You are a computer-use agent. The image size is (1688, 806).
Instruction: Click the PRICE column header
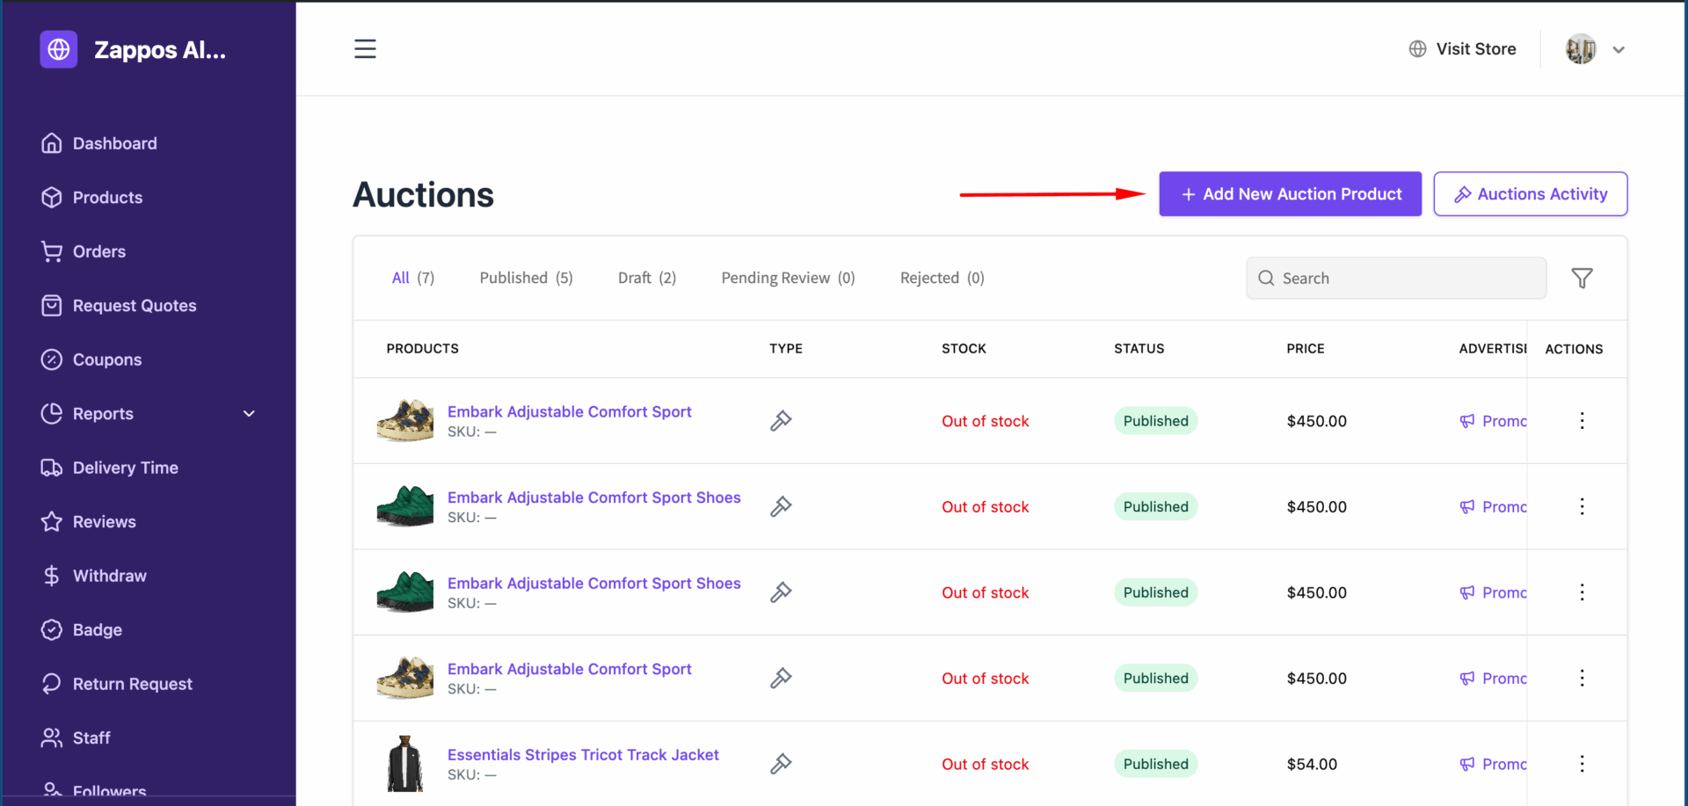(1306, 349)
